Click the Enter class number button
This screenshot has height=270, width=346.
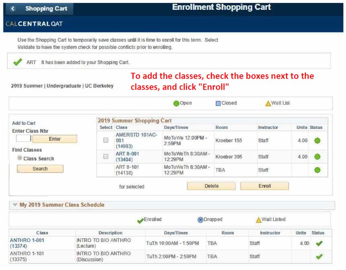click(x=55, y=139)
